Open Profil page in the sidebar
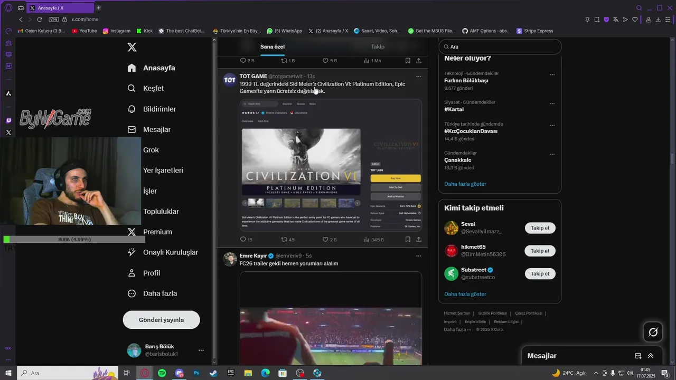676x380 pixels. tap(144, 273)
